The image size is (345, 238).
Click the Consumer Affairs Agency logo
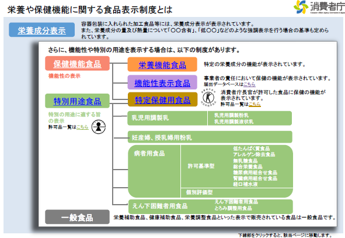pyautogui.click(x=319, y=7)
